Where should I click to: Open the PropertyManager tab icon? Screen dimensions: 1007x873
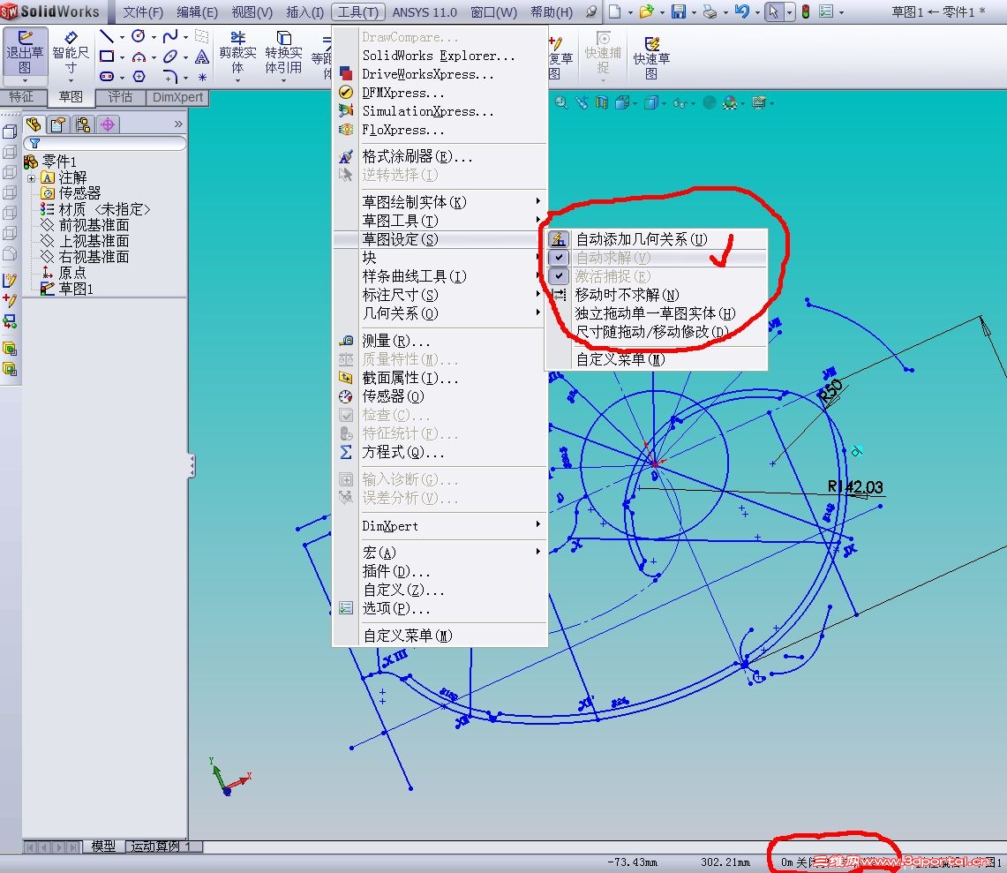click(58, 124)
